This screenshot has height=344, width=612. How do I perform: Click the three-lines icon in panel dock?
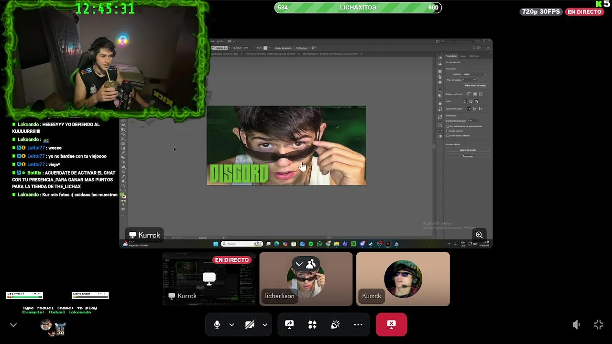point(440,90)
